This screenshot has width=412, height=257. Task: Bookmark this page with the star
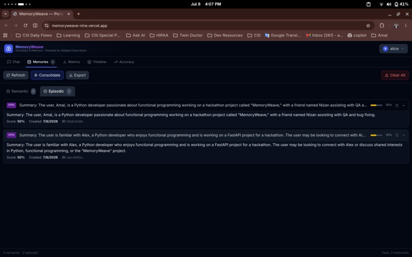click(x=368, y=25)
